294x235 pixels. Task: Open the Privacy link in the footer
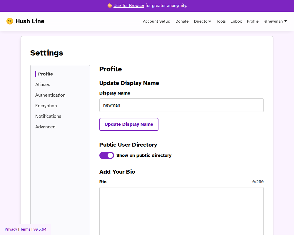point(11,229)
